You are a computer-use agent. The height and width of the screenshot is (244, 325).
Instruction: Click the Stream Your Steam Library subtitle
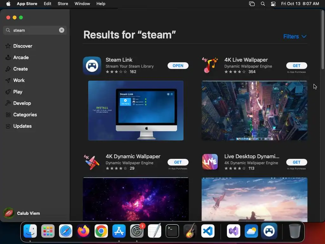(129, 66)
